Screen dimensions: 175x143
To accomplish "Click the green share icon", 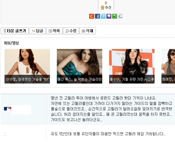I will point(115,16).
